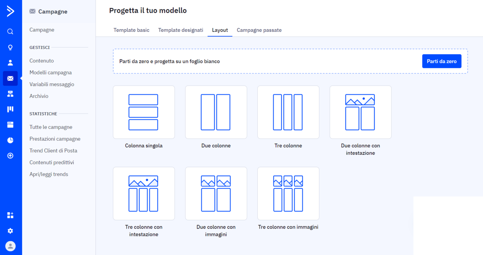
Task: Select the Contacts person icon
Action: [10, 62]
